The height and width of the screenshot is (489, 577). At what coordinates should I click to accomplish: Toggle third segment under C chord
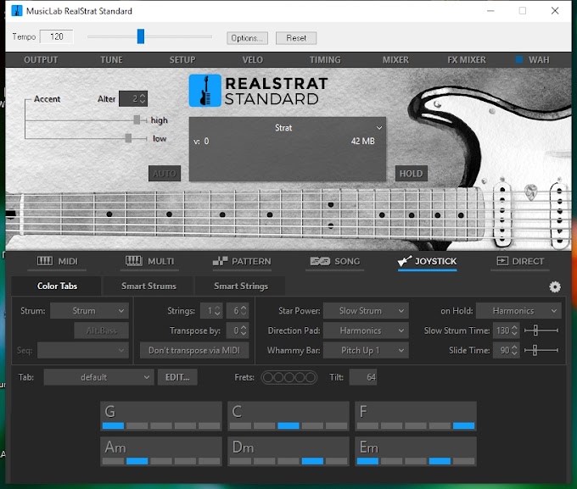288,425
